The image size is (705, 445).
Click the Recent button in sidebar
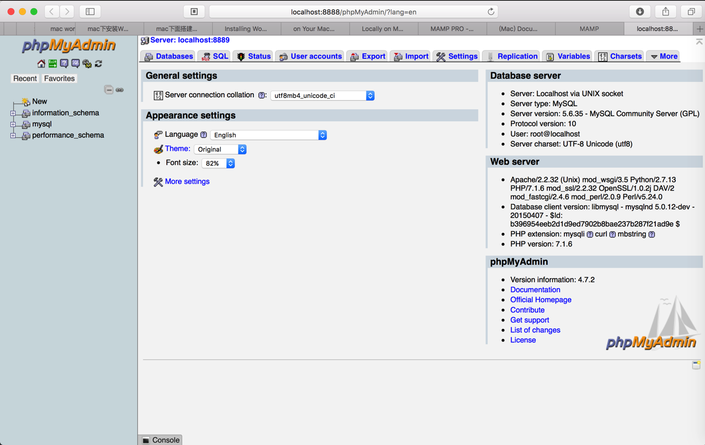pyautogui.click(x=25, y=78)
